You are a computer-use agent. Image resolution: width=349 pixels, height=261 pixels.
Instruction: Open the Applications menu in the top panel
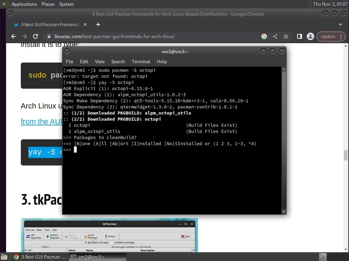pos(24,4)
